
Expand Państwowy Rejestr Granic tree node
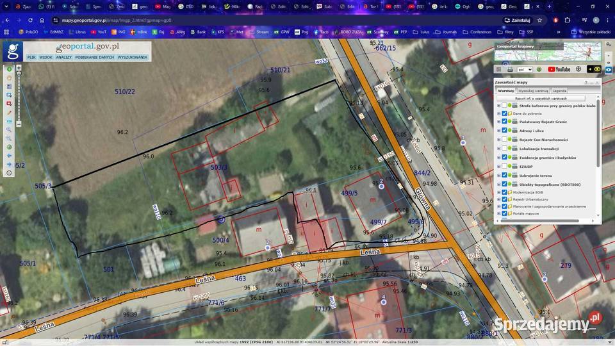tap(499, 122)
